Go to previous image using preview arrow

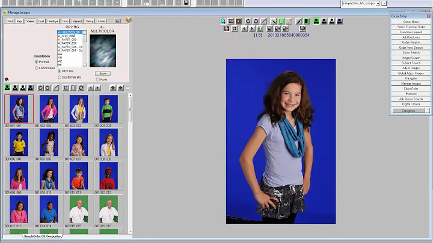tap(244, 29)
